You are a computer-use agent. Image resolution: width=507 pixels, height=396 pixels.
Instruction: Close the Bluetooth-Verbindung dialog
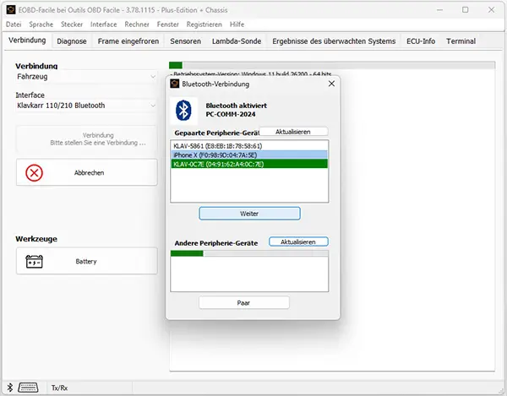(331, 84)
